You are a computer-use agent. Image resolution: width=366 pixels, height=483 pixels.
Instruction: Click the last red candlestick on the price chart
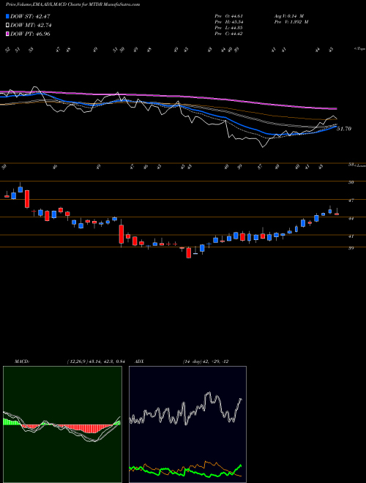(x=337, y=214)
